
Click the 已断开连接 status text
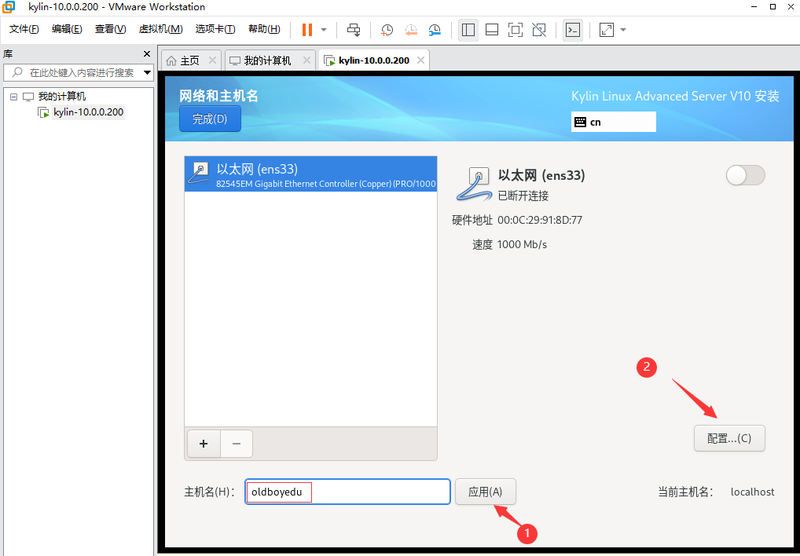click(523, 196)
